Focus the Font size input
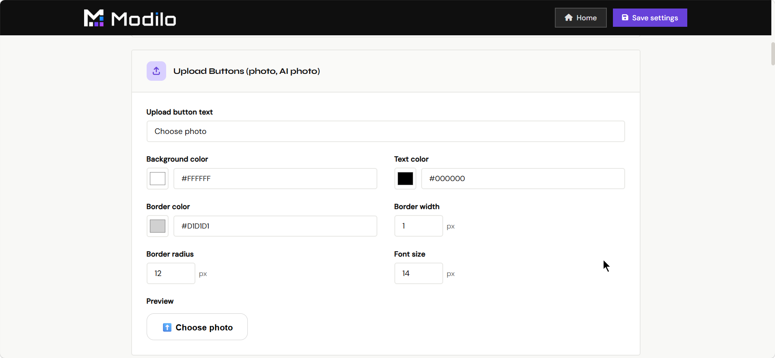Image resolution: width=775 pixels, height=358 pixels. tap(419, 274)
